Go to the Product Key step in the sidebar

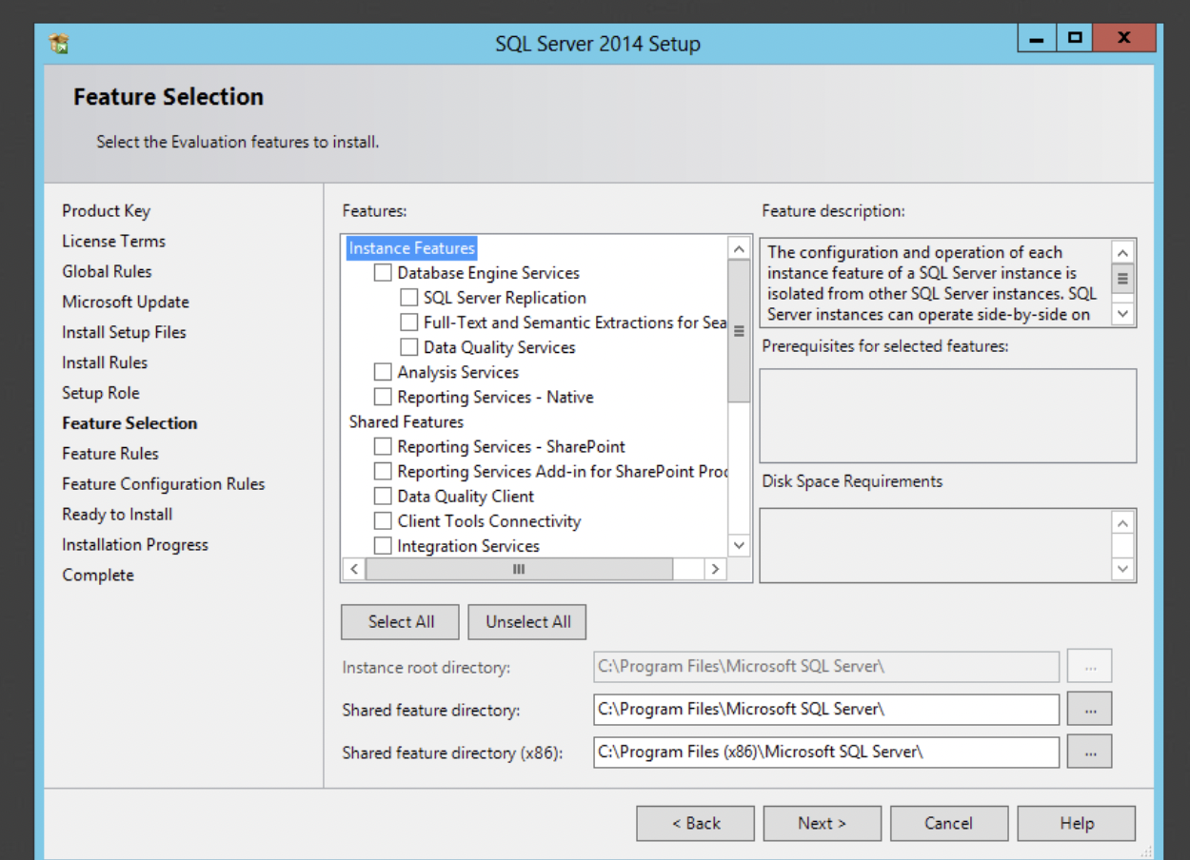(x=107, y=211)
